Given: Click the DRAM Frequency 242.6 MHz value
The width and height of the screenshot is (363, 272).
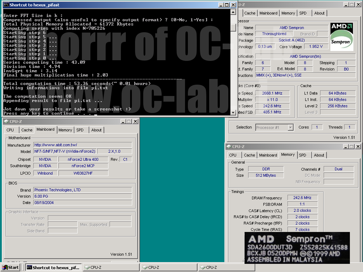Looking at the screenshot, I should [302, 198].
